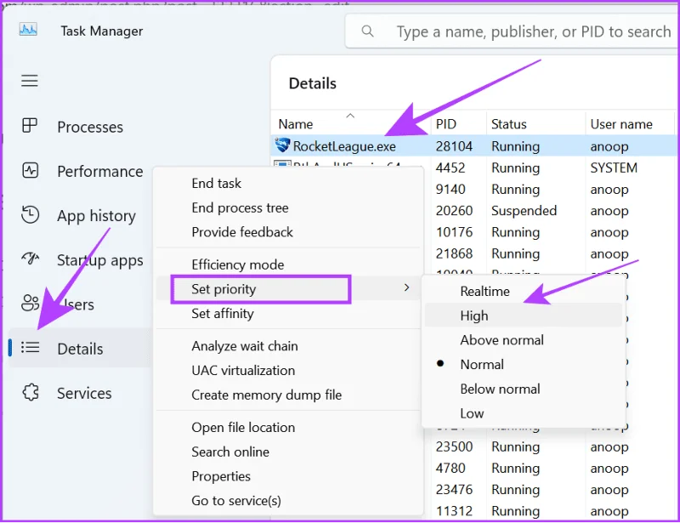Sort by the PID column header
Image resolution: width=680 pixels, height=523 pixels.
445,124
